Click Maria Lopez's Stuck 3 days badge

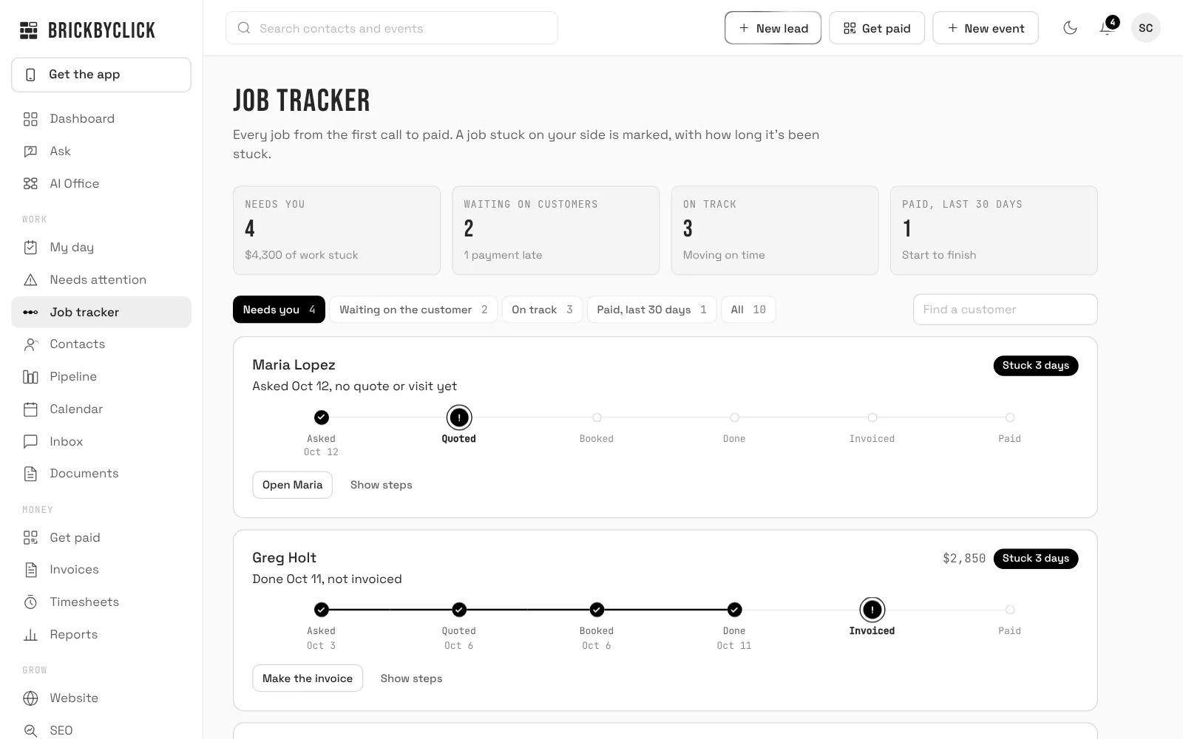coord(1036,366)
